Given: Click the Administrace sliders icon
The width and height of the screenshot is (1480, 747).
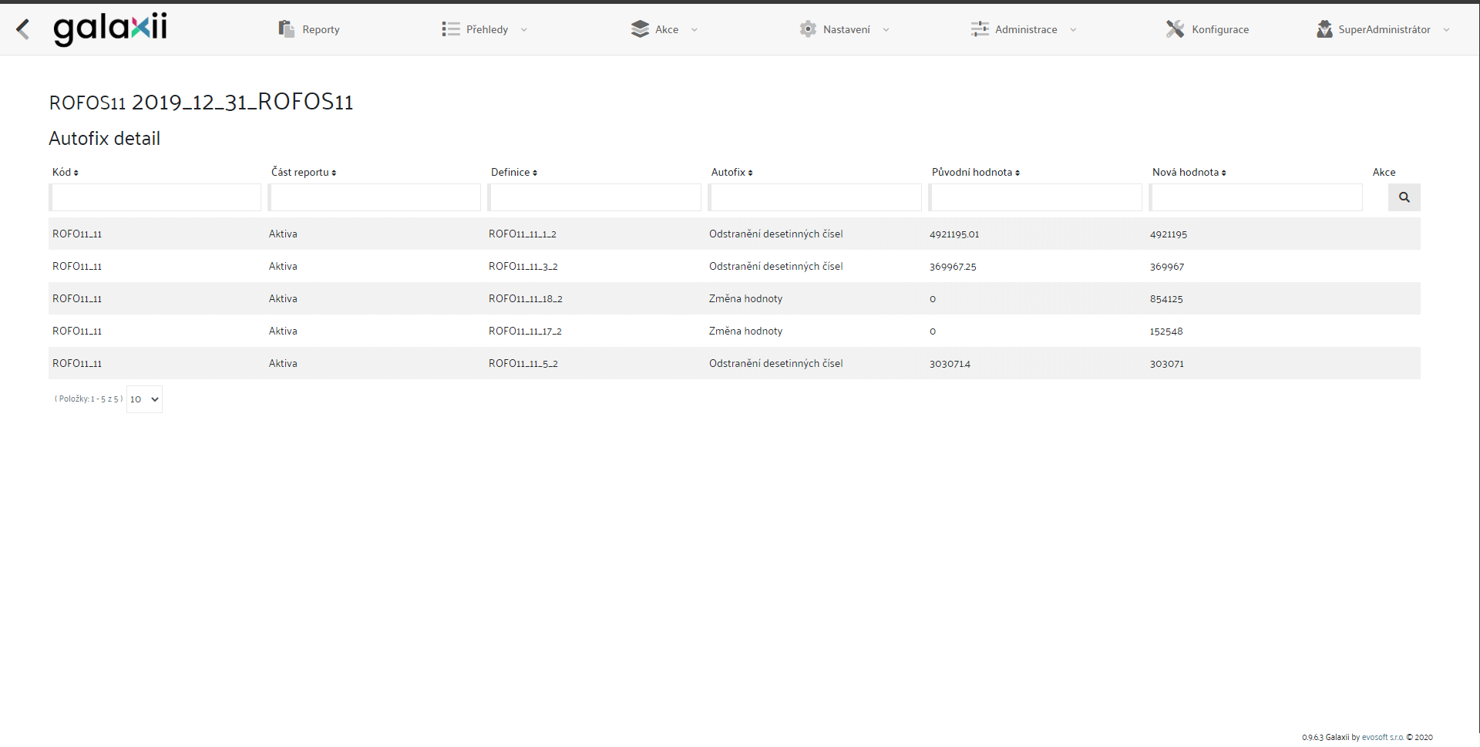Looking at the screenshot, I should tap(980, 29).
